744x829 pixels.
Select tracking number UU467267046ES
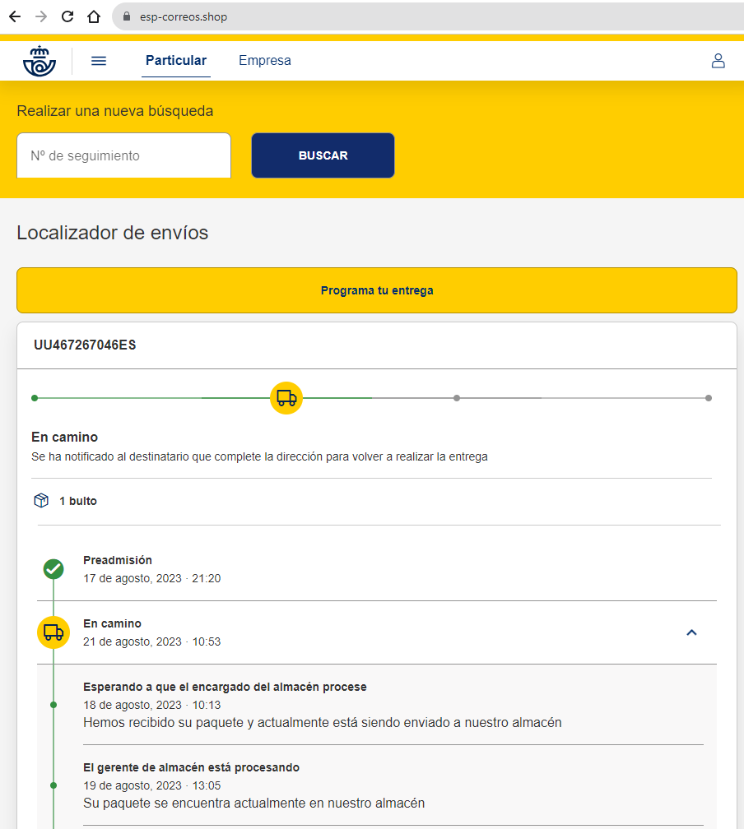click(85, 345)
